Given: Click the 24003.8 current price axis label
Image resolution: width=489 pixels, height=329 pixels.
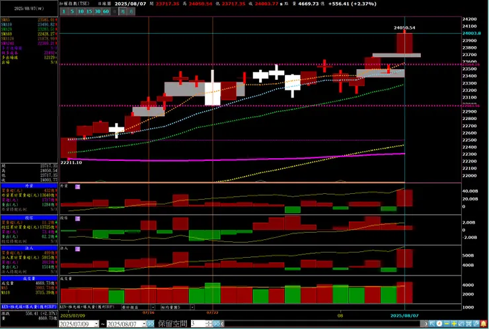Looking at the screenshot, I should point(471,34).
